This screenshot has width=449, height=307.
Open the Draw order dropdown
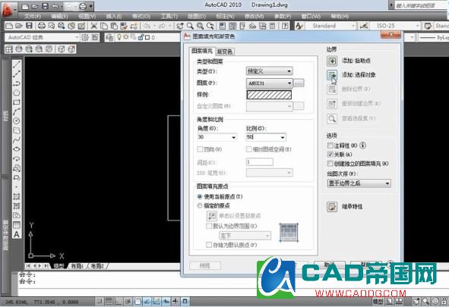point(359,183)
